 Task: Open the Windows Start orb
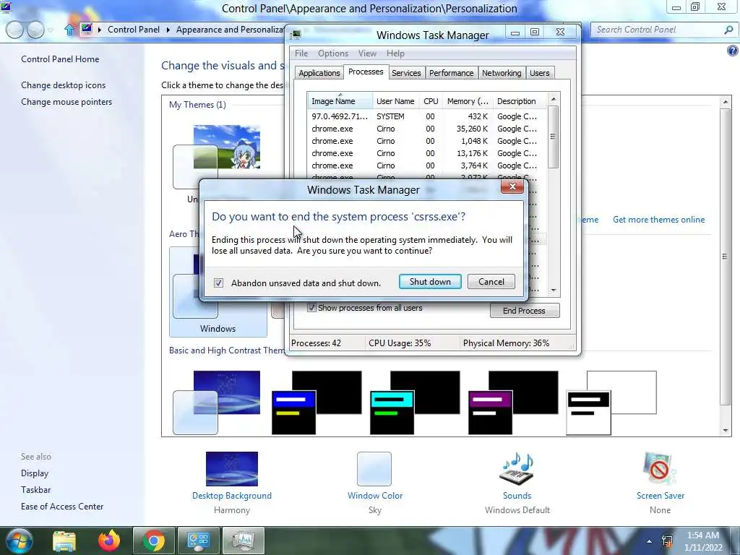(19, 541)
